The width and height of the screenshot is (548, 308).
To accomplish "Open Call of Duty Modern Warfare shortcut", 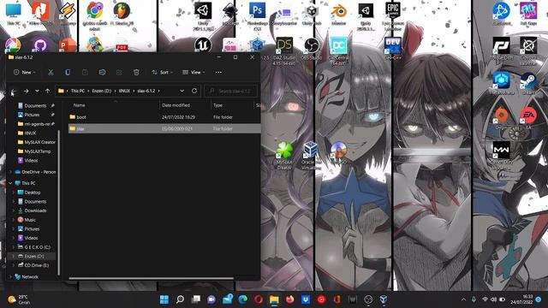I will (502, 156).
